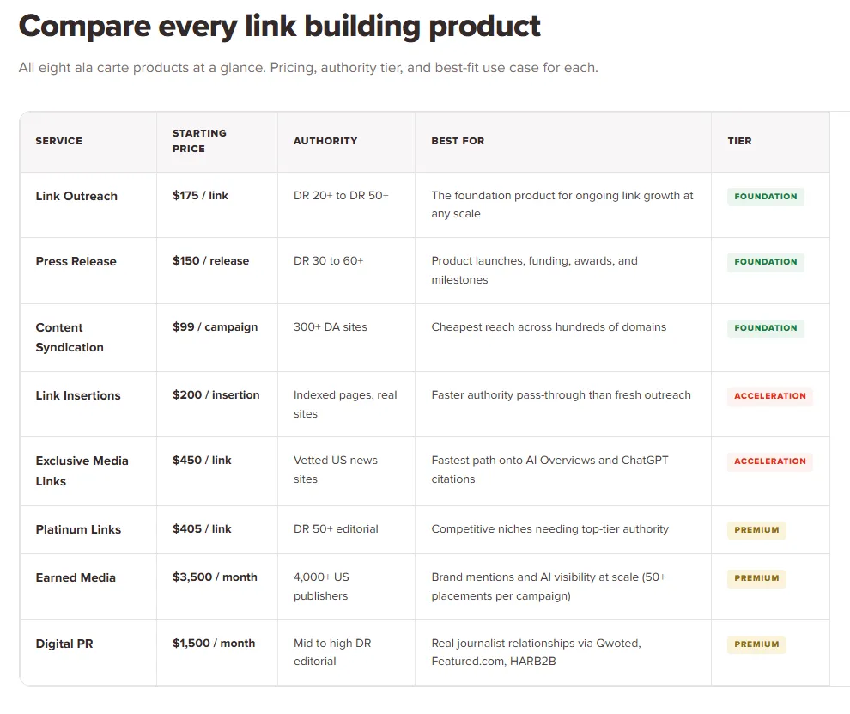Click Link Insertions in the service column

point(78,395)
